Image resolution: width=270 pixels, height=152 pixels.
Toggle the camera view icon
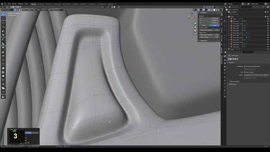[x=195, y=30]
